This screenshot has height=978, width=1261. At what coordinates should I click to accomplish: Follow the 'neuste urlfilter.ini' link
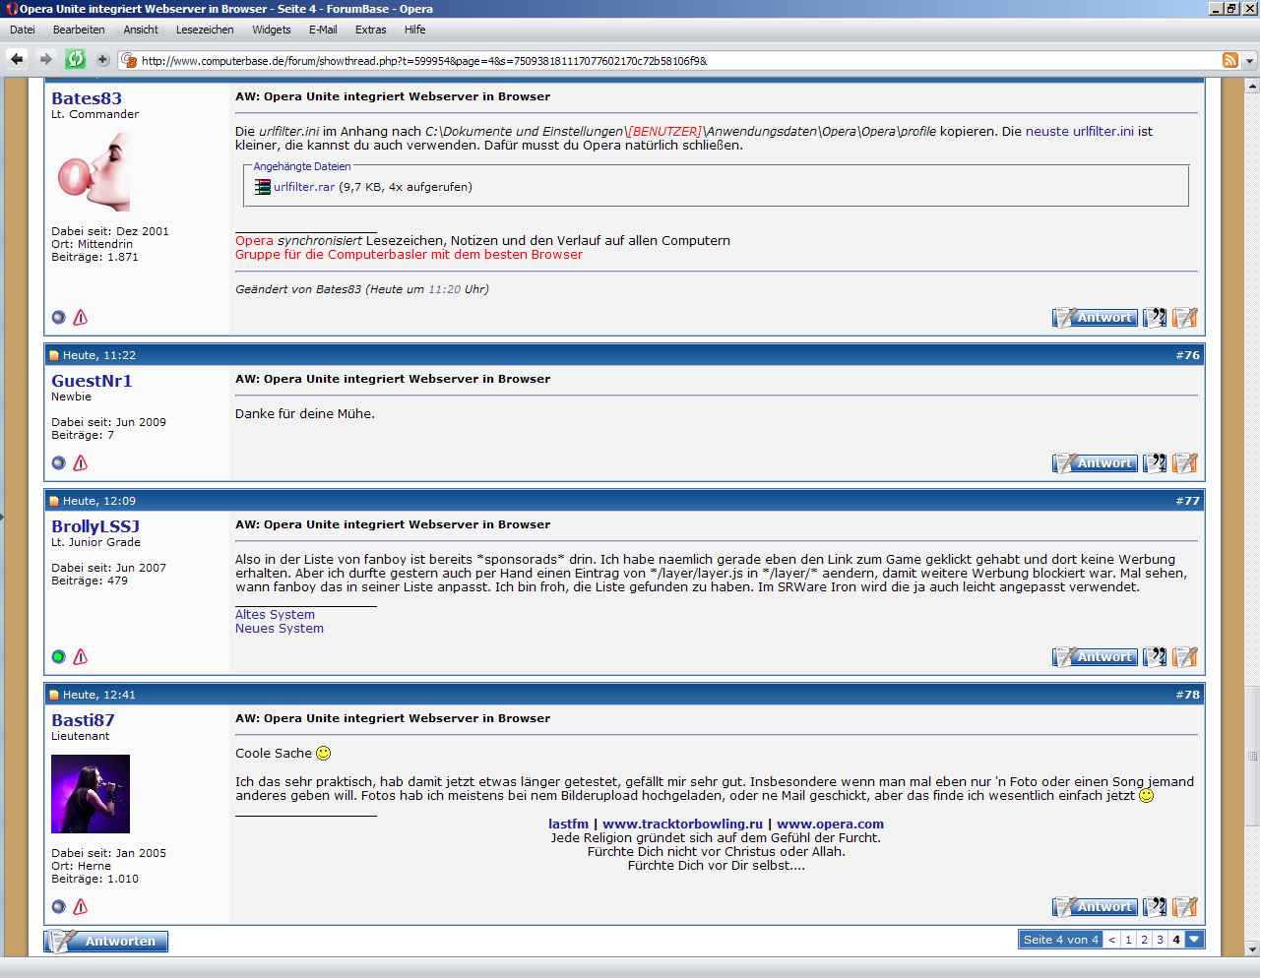pyautogui.click(x=1079, y=131)
